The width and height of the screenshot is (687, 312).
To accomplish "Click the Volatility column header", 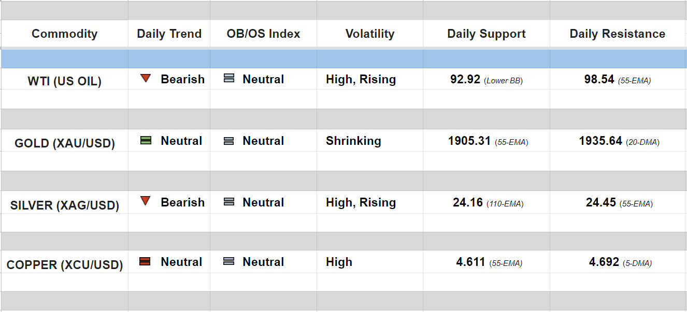I will point(370,34).
